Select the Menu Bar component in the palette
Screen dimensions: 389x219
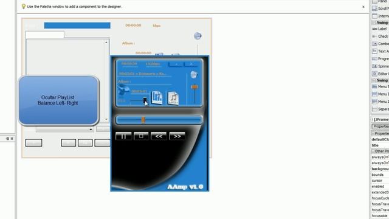pos(380,86)
